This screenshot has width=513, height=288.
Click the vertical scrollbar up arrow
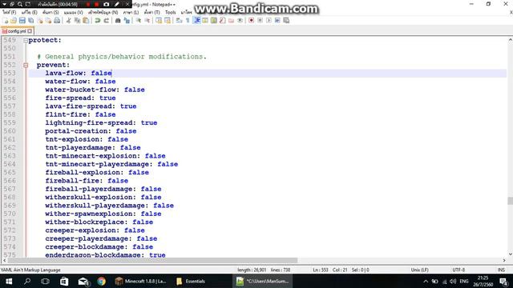[x=510, y=40]
